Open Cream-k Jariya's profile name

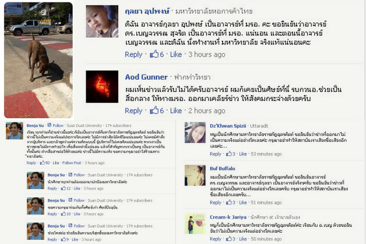[228, 217]
